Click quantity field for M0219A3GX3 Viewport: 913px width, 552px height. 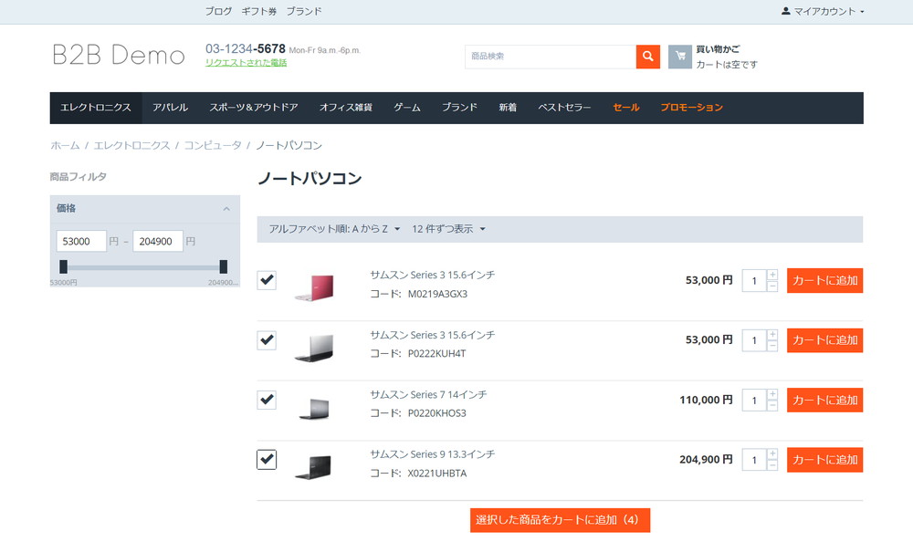(755, 281)
